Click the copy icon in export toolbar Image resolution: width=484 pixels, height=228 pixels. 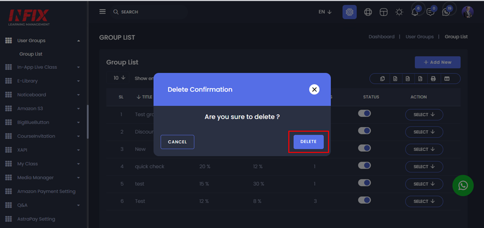pyautogui.click(x=382, y=79)
